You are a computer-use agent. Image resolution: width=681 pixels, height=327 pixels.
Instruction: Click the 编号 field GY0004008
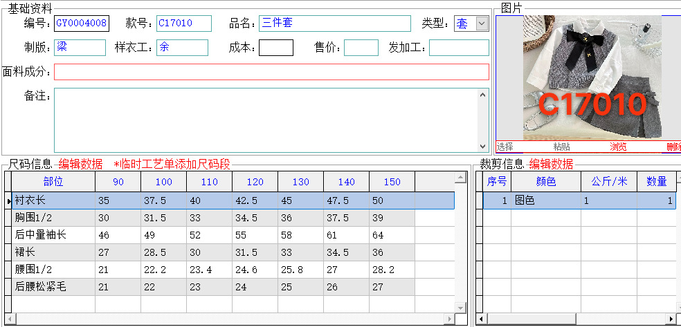pos(82,24)
